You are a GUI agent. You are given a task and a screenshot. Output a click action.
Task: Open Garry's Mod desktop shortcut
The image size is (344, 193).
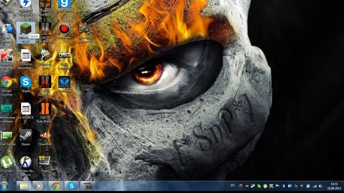coord(64,6)
